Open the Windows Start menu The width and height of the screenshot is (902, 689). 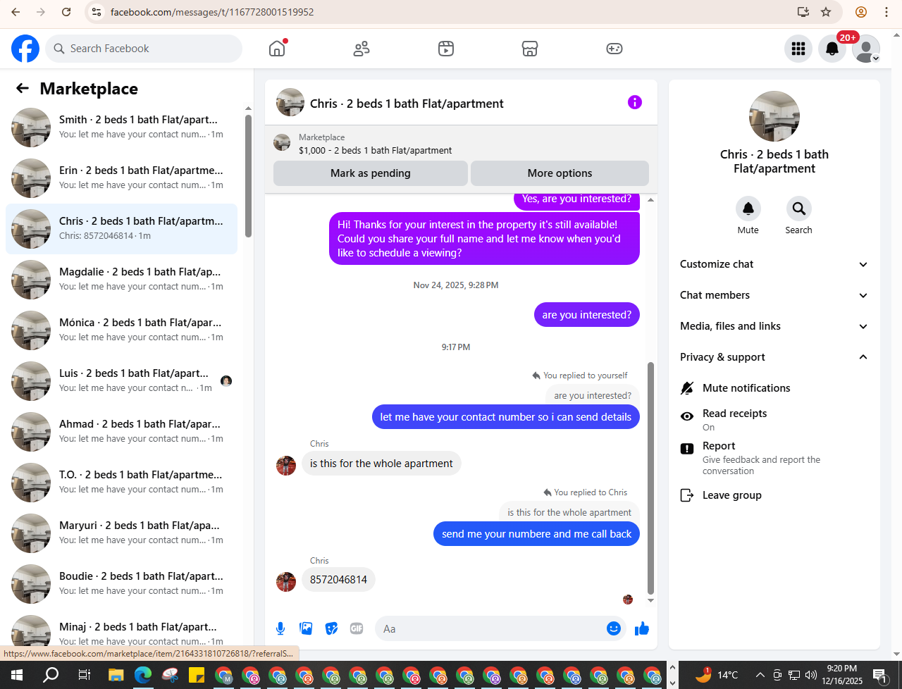17,676
